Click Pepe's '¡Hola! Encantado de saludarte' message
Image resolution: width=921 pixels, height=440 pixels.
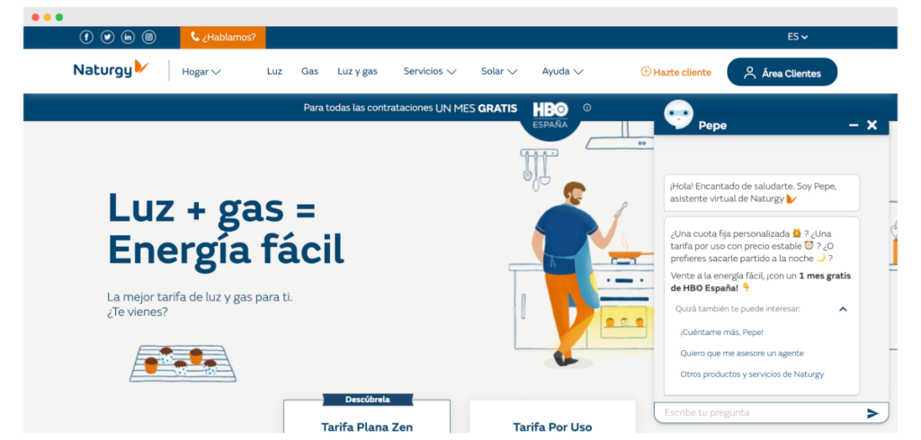761,192
